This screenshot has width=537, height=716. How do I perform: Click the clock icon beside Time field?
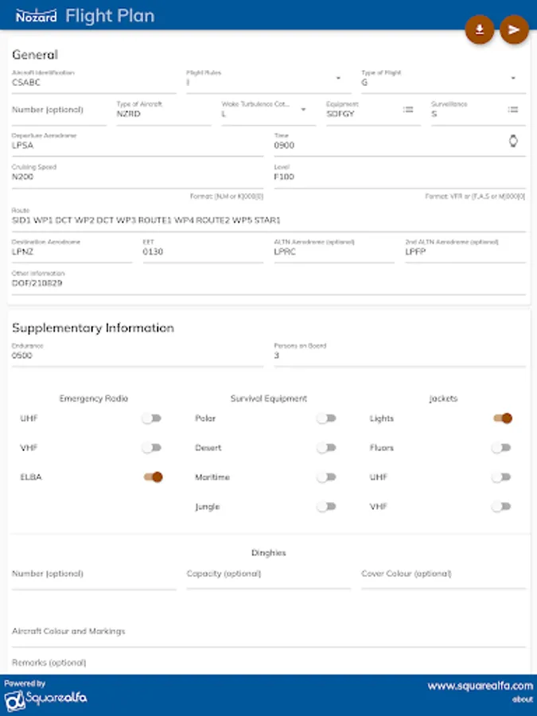[x=513, y=142]
